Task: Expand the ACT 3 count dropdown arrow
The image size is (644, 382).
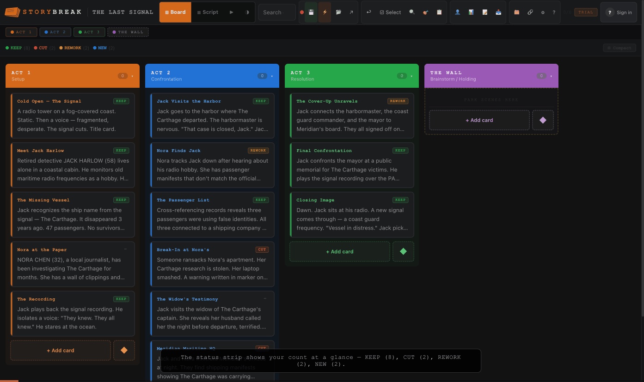Action: pyautogui.click(x=411, y=76)
